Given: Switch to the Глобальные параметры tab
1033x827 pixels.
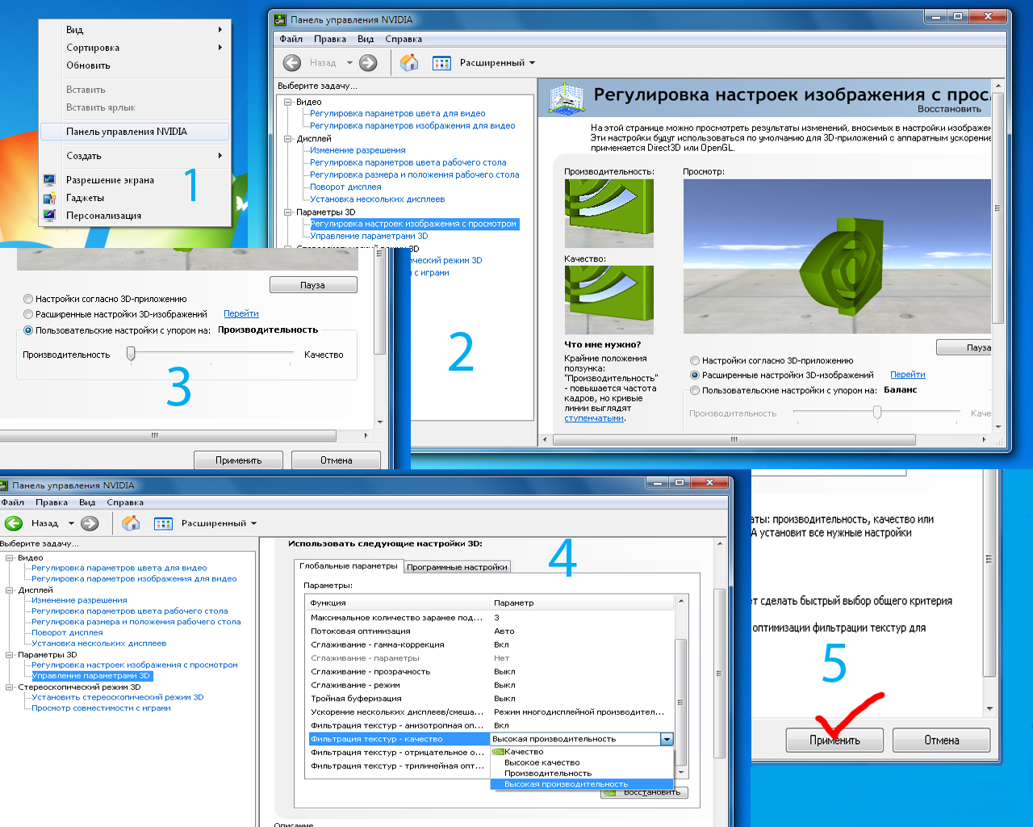Looking at the screenshot, I should [x=349, y=566].
